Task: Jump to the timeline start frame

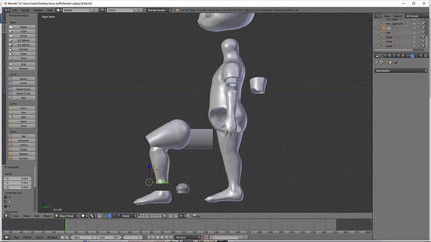Action: [149, 237]
